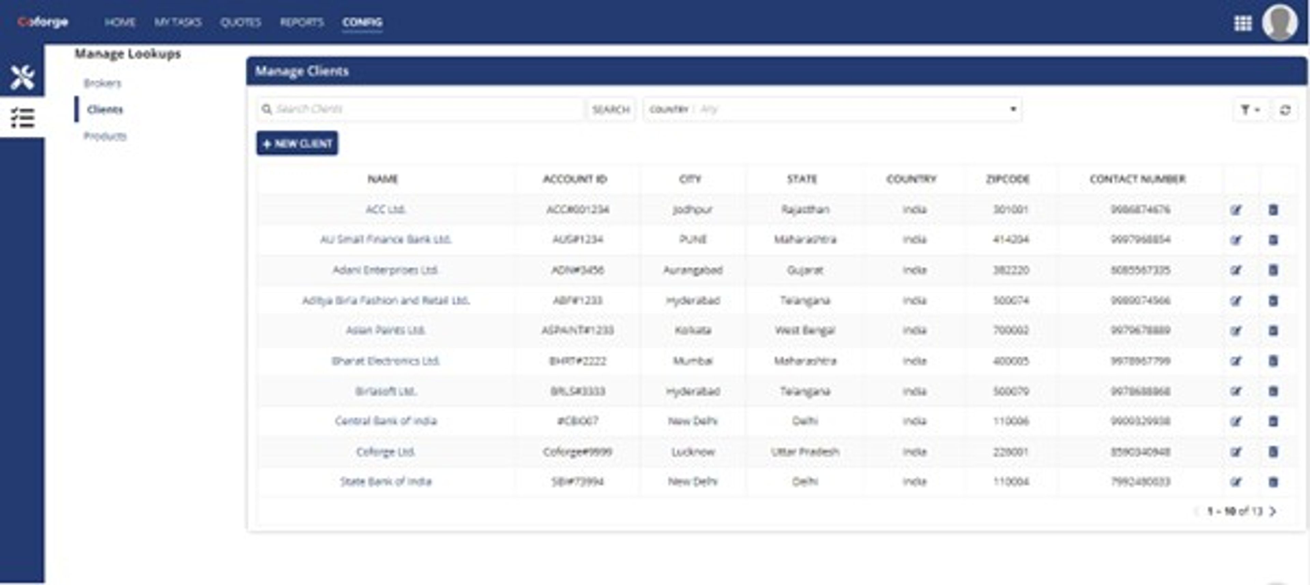Click the Coforge logo
The width and height of the screenshot is (1310, 585).
pyautogui.click(x=43, y=22)
